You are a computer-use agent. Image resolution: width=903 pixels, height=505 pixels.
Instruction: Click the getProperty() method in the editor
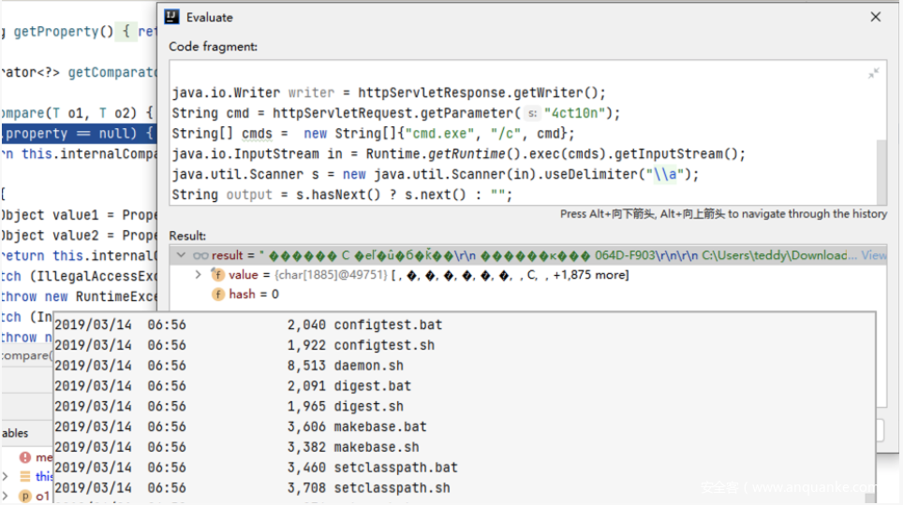[64, 32]
